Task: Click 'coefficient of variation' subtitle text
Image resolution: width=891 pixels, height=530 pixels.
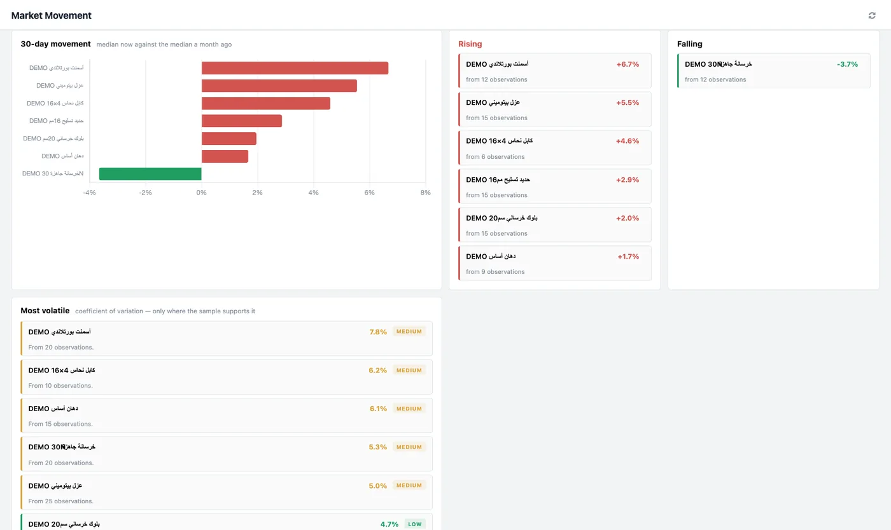Action: pos(109,311)
